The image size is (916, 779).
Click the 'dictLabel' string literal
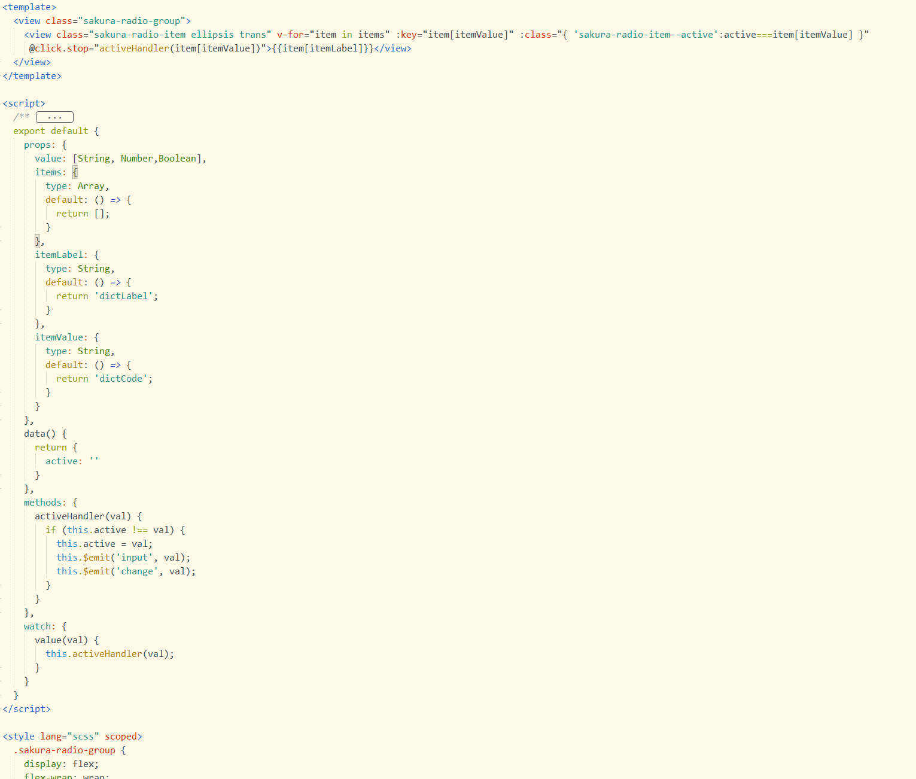(126, 296)
